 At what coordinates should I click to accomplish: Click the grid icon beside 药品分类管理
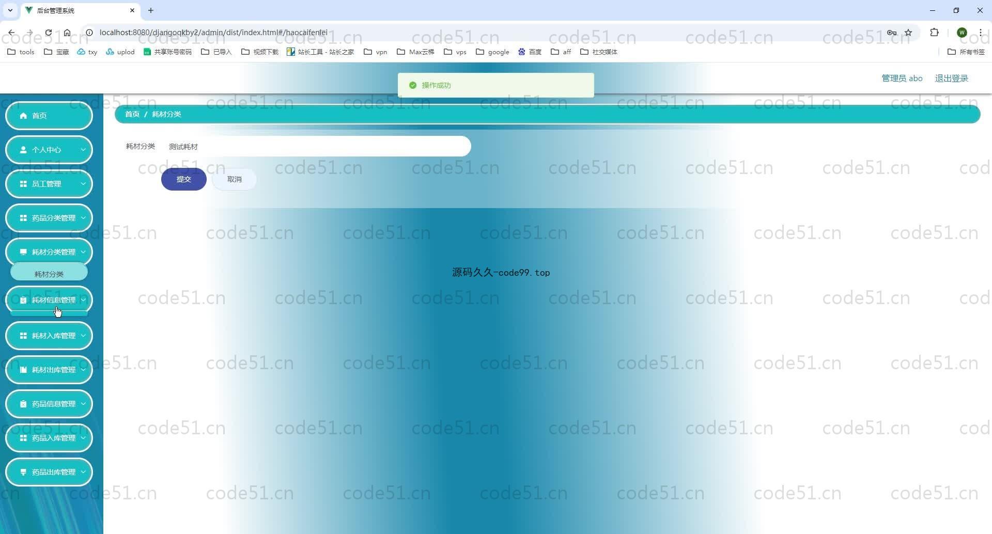pyautogui.click(x=23, y=218)
